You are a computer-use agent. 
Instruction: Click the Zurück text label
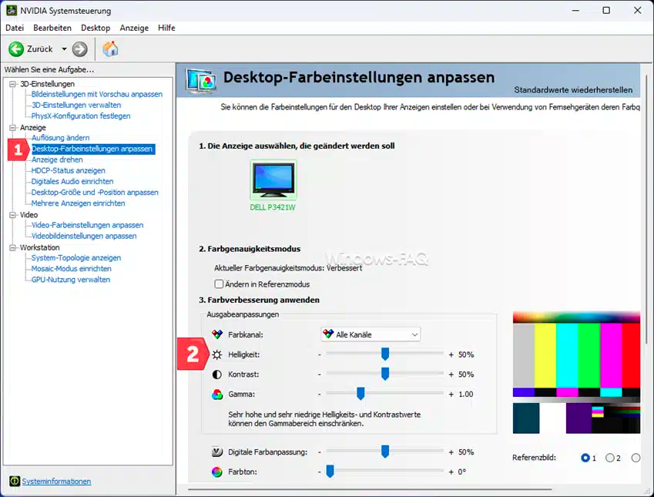click(x=39, y=49)
